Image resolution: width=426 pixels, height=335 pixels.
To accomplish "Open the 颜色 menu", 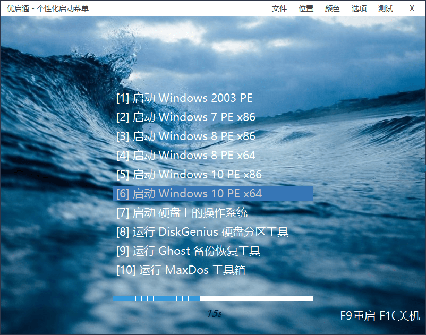I will 332,8.
